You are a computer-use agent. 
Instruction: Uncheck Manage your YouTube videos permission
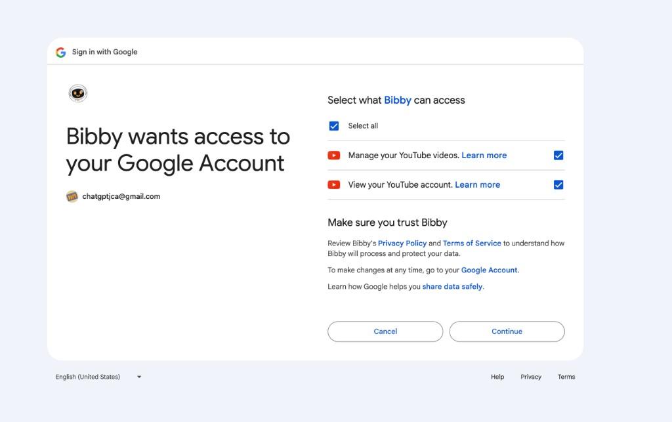[558, 155]
